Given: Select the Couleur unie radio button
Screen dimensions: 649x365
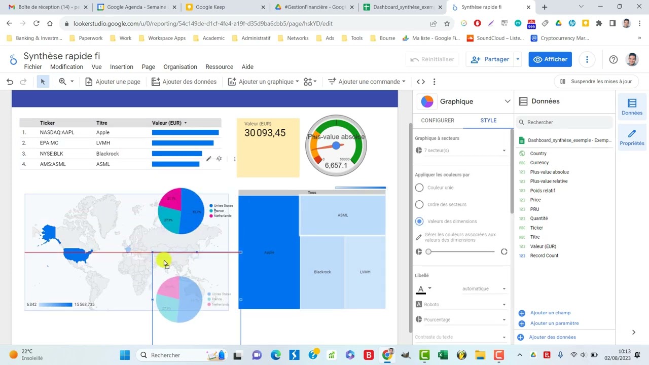Looking at the screenshot, I should tap(419, 188).
